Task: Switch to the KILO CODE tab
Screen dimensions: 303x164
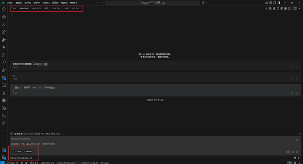Action: [24, 8]
